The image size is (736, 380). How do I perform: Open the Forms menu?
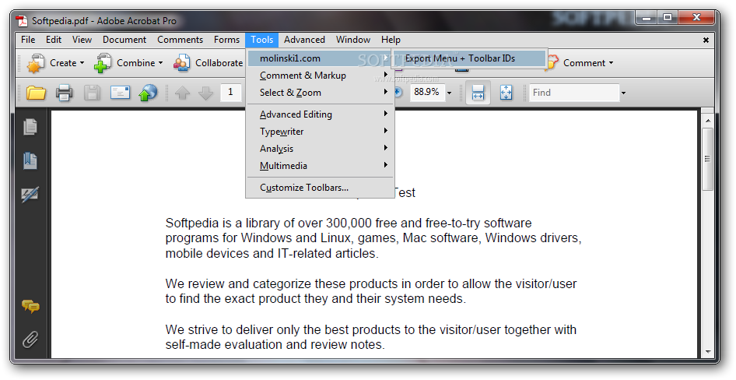tap(226, 40)
